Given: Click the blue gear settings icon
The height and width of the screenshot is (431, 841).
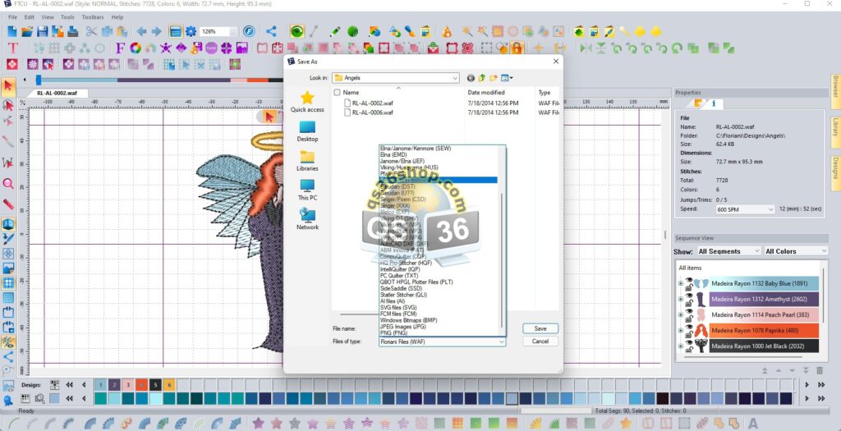Looking at the screenshot, I should (x=191, y=31).
